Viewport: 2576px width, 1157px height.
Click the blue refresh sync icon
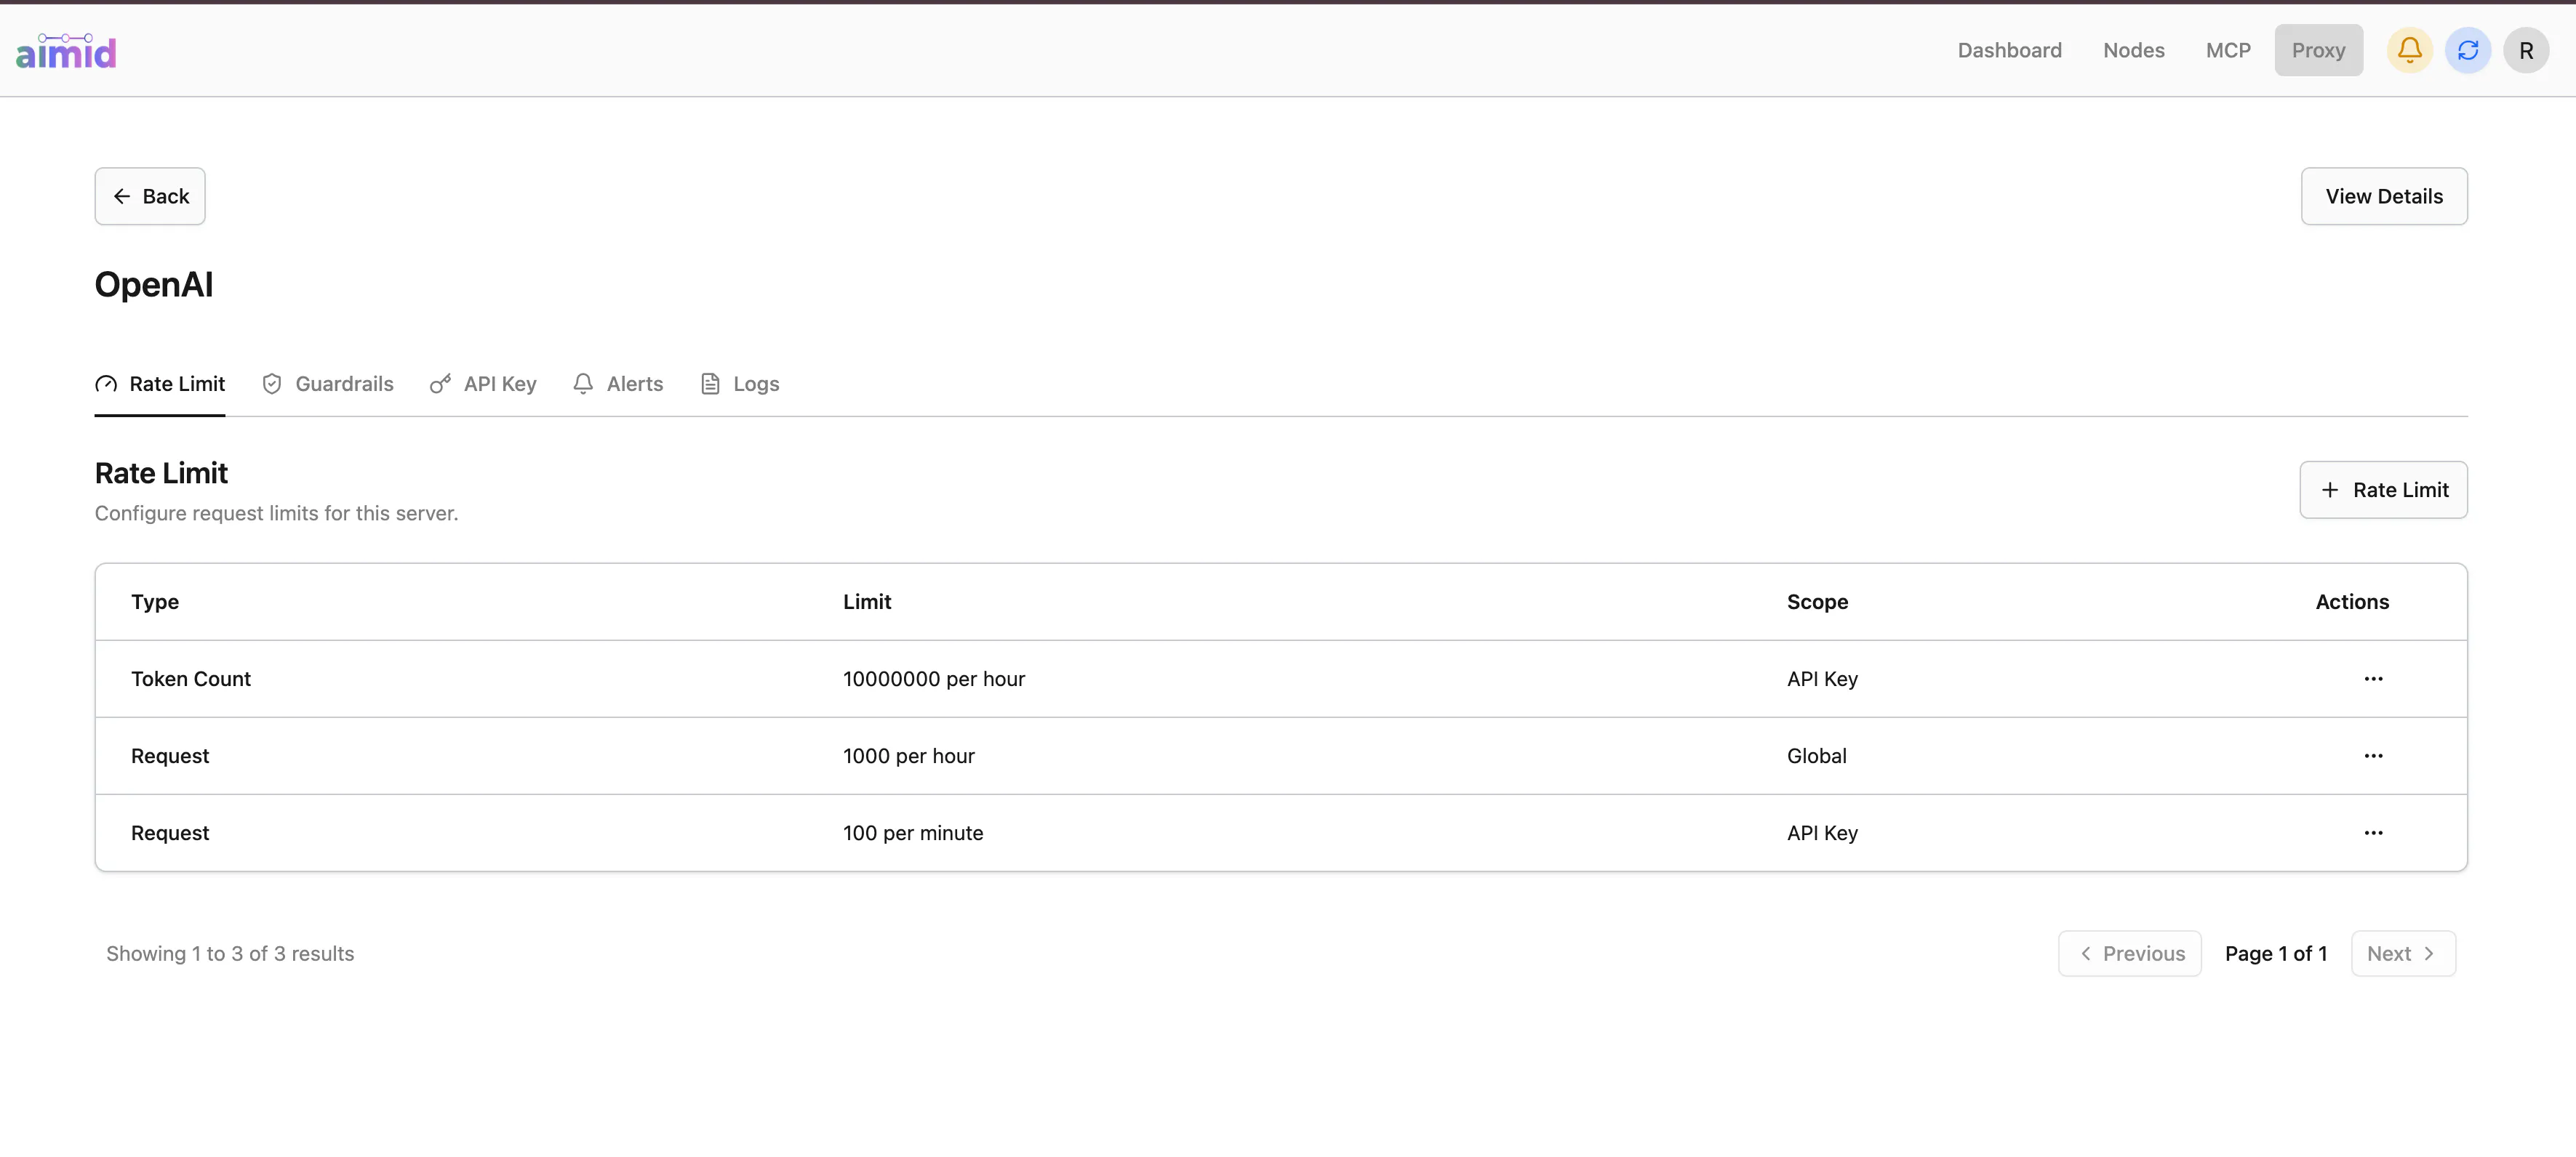point(2467,50)
